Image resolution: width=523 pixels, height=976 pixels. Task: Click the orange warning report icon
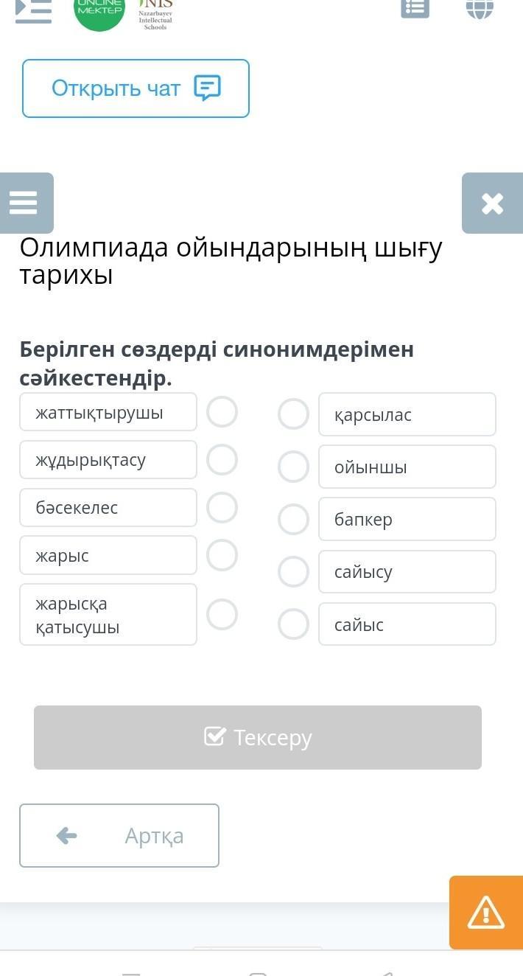[x=485, y=913]
